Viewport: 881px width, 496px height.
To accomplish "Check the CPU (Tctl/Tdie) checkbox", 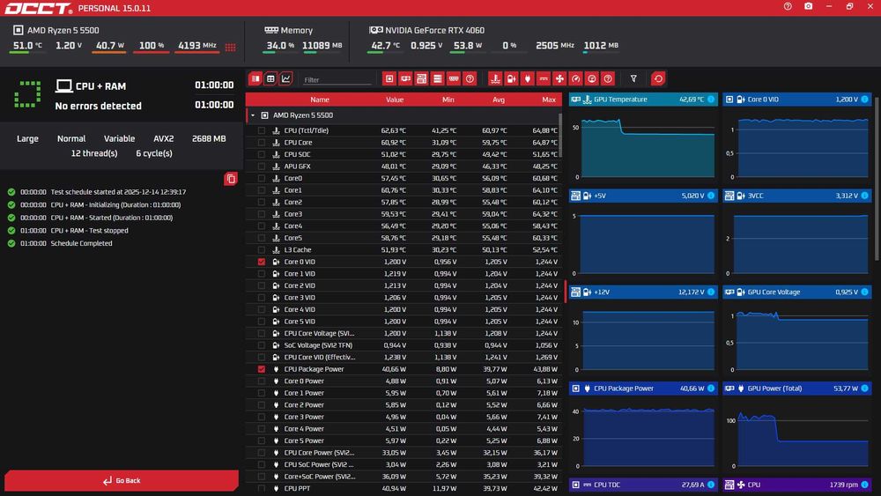I will click(262, 130).
